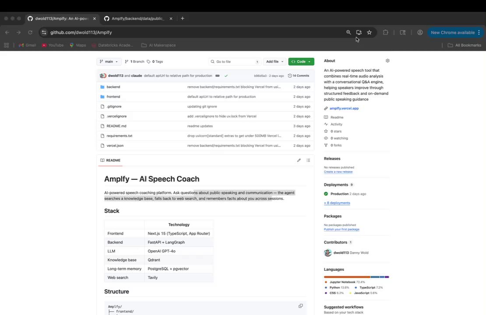Screen dimensions: 486x315
Task: Open the amplfy.vercel.app link
Action: pos(344,108)
